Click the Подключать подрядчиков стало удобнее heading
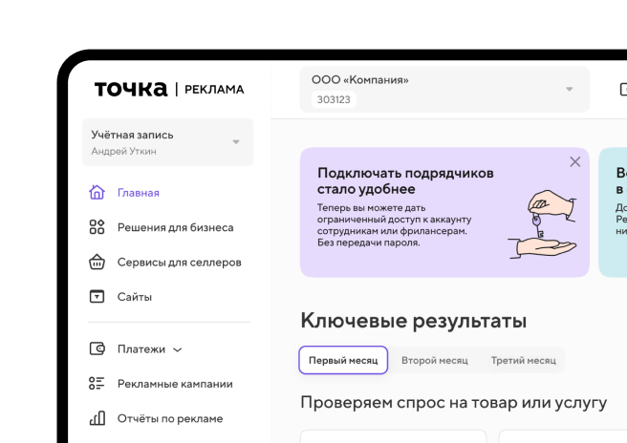The width and height of the screenshot is (627, 443). [405, 181]
